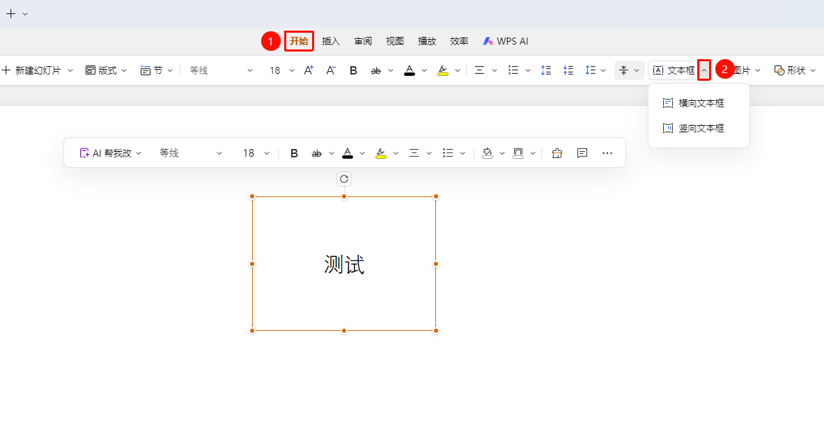
Task: Expand the ribbon font name dropdown arrow
Action: pyautogui.click(x=249, y=70)
